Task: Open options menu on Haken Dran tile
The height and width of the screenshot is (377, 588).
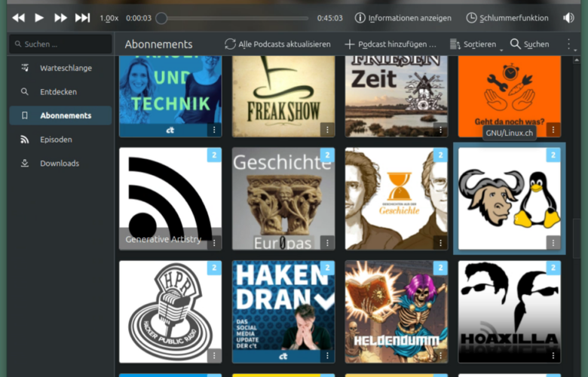Action: pyautogui.click(x=327, y=356)
